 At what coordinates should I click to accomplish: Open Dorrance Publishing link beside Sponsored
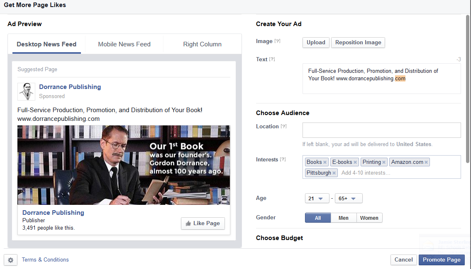[x=70, y=87]
